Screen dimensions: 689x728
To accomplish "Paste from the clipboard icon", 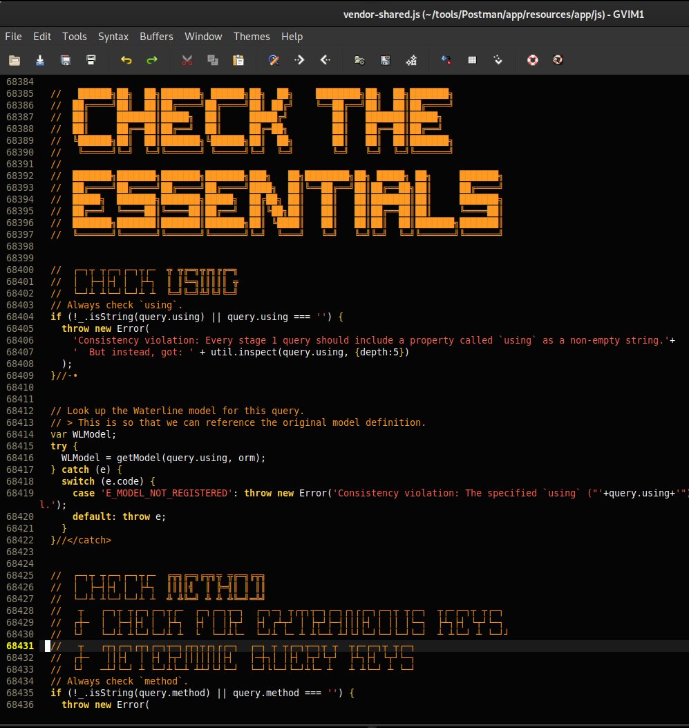I will [238, 60].
